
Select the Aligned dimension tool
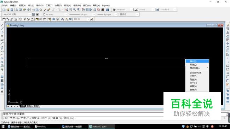point(8,19)
